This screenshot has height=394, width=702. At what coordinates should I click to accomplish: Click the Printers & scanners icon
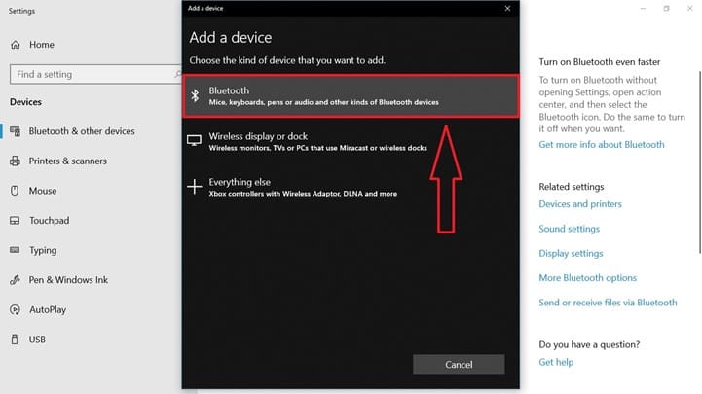pos(17,161)
